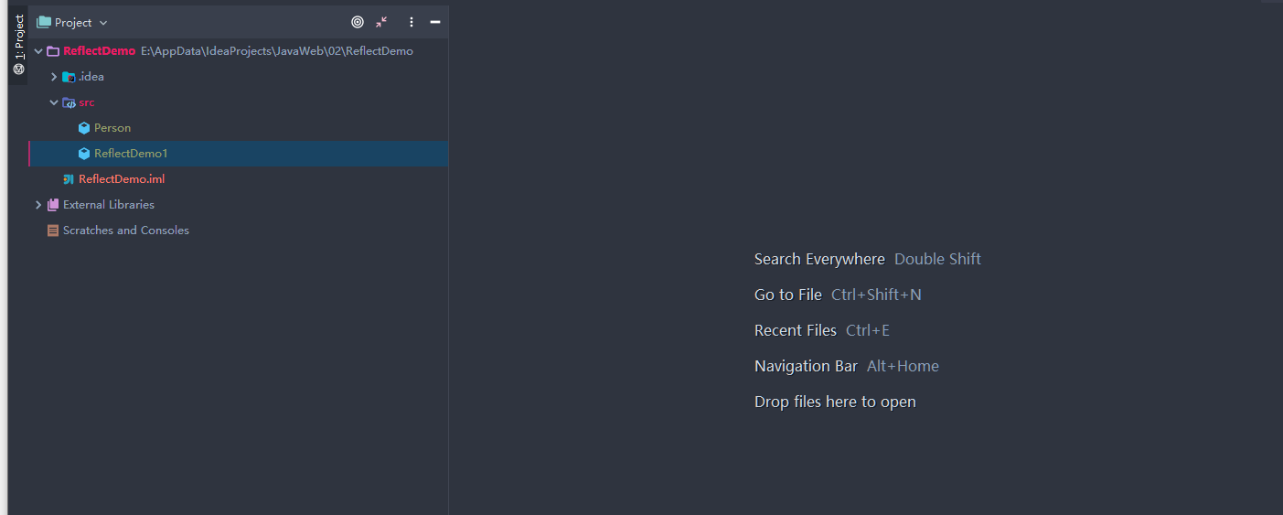This screenshot has width=1283, height=515.
Task: Click the ReflectDemo.iml file icon
Action: [x=69, y=179]
